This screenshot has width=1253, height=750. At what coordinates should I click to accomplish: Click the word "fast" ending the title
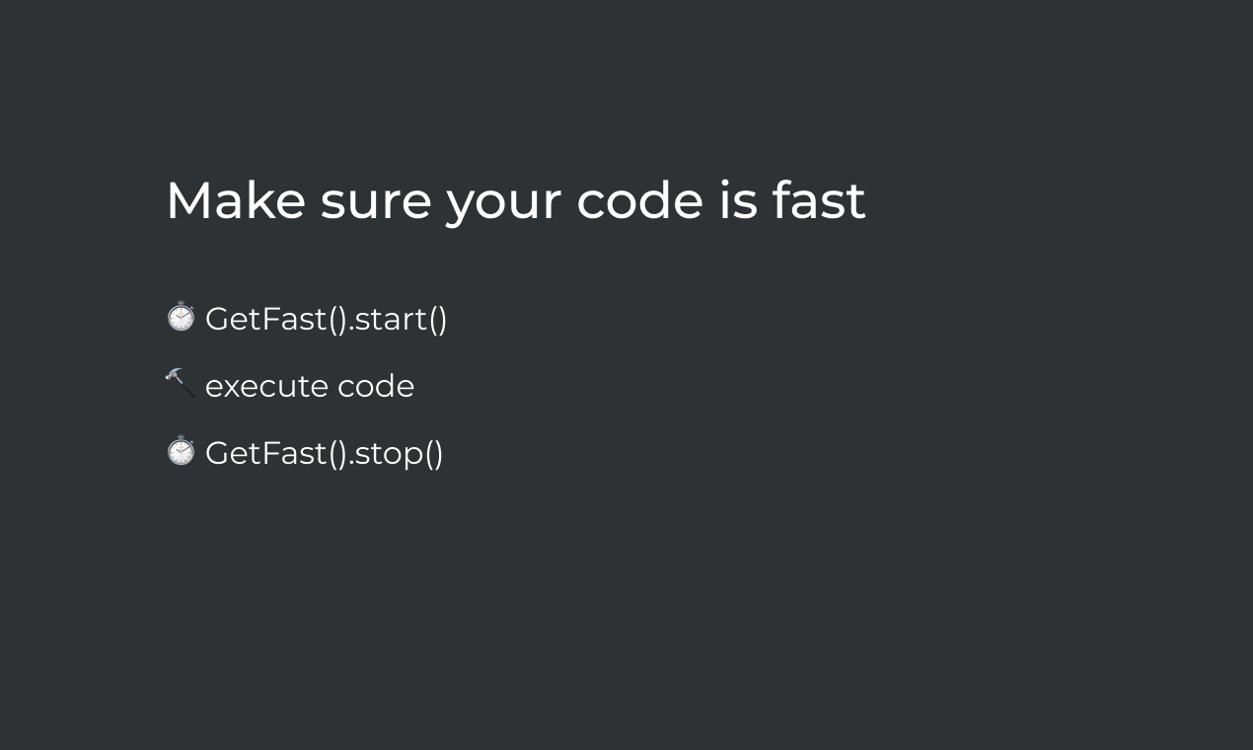[x=818, y=200]
